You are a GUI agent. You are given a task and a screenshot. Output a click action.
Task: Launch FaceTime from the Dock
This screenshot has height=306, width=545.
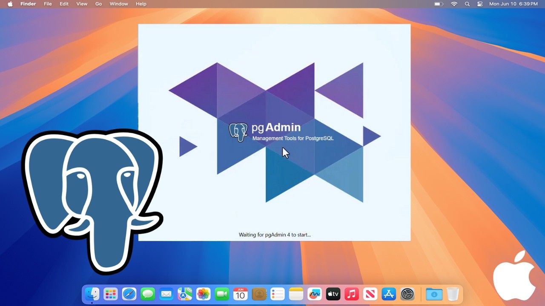pyautogui.click(x=222, y=294)
